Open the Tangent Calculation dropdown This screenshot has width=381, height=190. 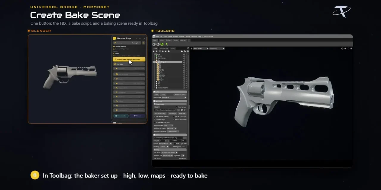coord(172,128)
